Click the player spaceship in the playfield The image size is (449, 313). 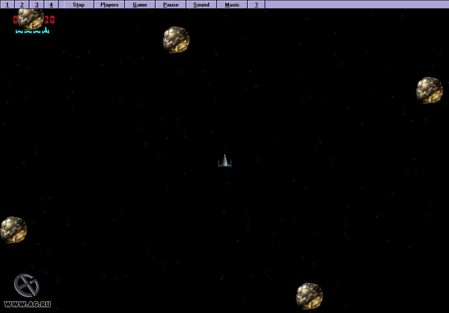point(225,161)
